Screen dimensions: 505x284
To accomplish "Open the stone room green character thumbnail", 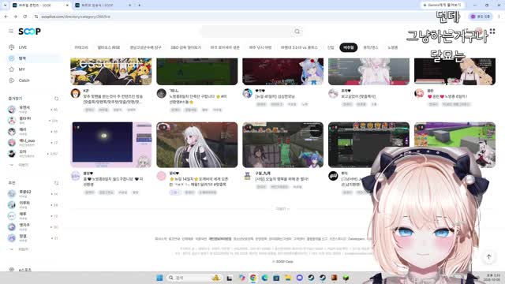I will click(x=282, y=144).
